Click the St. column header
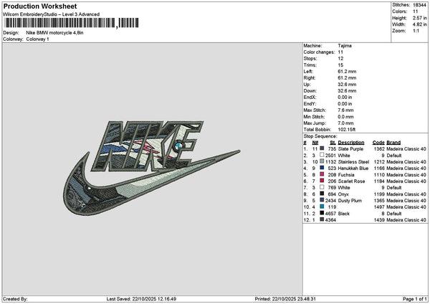This screenshot has height=304, width=430. tap(333, 143)
